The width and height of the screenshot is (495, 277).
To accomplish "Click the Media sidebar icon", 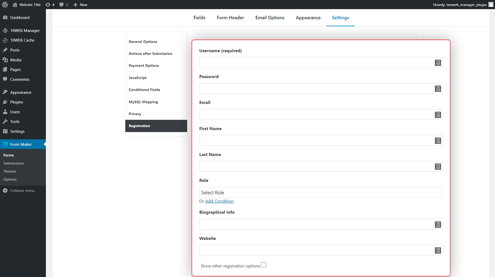I will [x=5, y=60].
